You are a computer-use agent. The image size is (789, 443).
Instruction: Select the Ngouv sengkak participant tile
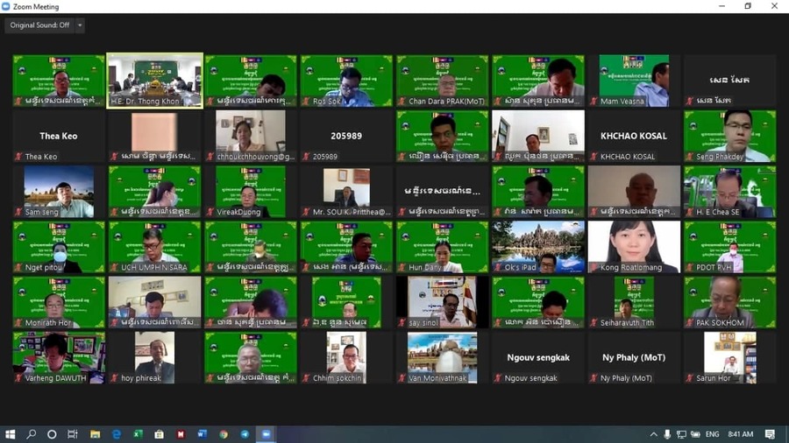[538, 357]
